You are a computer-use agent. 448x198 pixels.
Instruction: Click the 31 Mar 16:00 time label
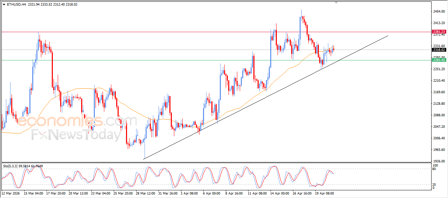168,193
